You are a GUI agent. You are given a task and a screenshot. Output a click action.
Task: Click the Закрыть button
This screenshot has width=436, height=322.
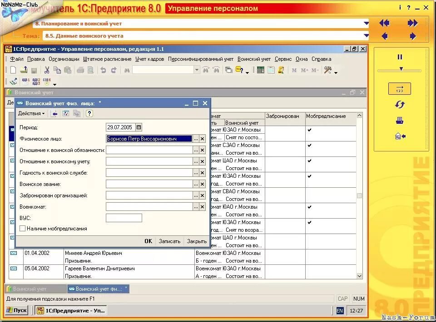pos(197,241)
